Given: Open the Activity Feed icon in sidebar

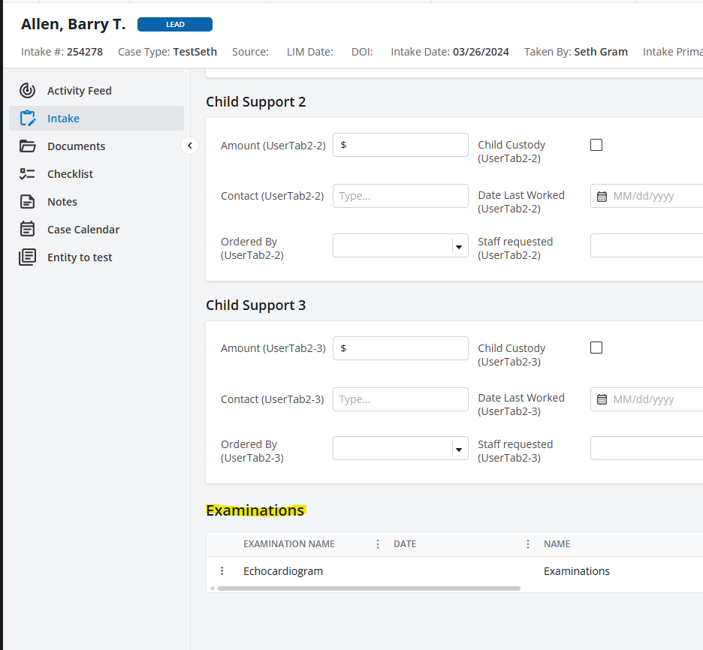Looking at the screenshot, I should tap(27, 91).
